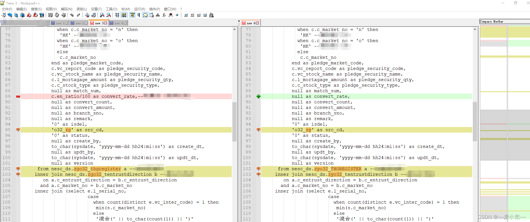Click the Open file toolbar icon
530x222 pixels.
[x=10, y=15]
